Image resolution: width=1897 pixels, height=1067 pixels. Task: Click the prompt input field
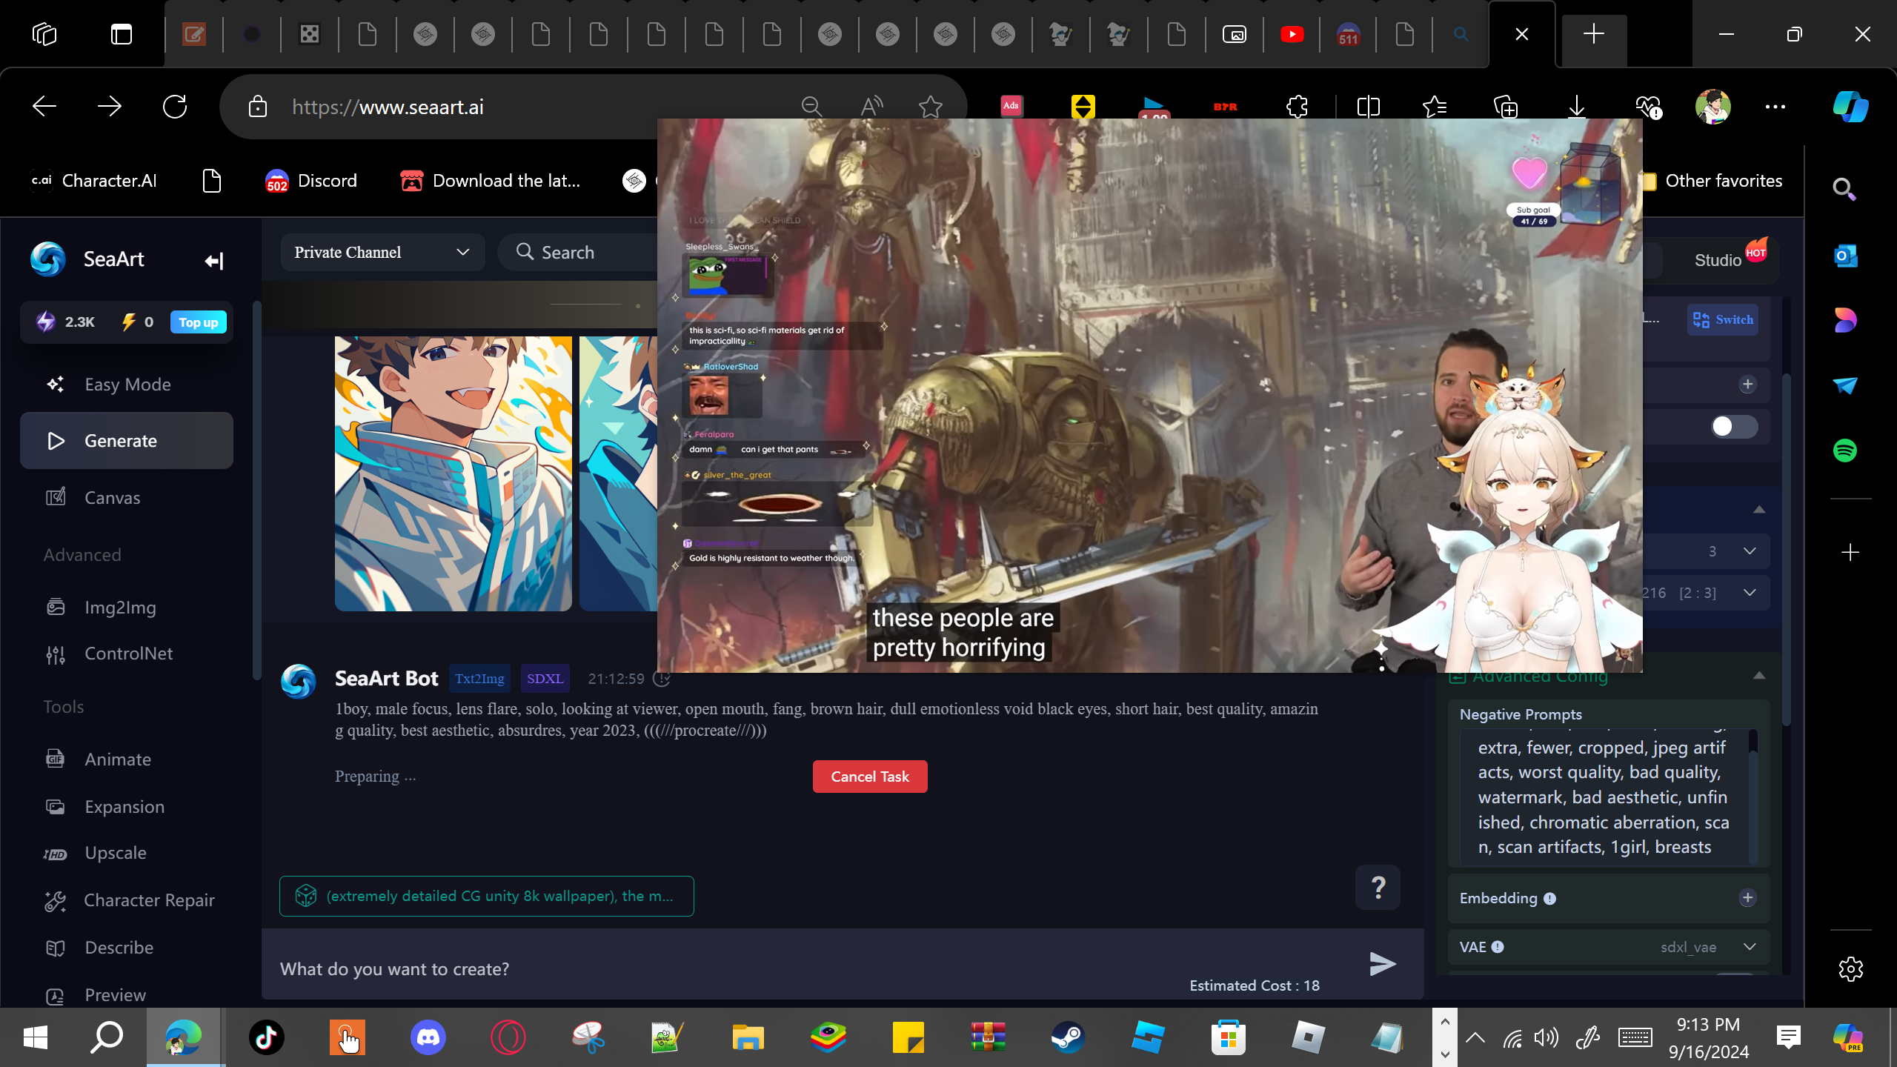(815, 969)
